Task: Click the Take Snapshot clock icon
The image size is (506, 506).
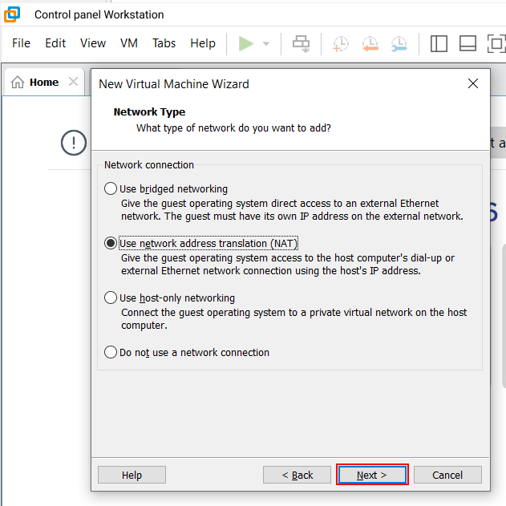Action: (x=341, y=43)
